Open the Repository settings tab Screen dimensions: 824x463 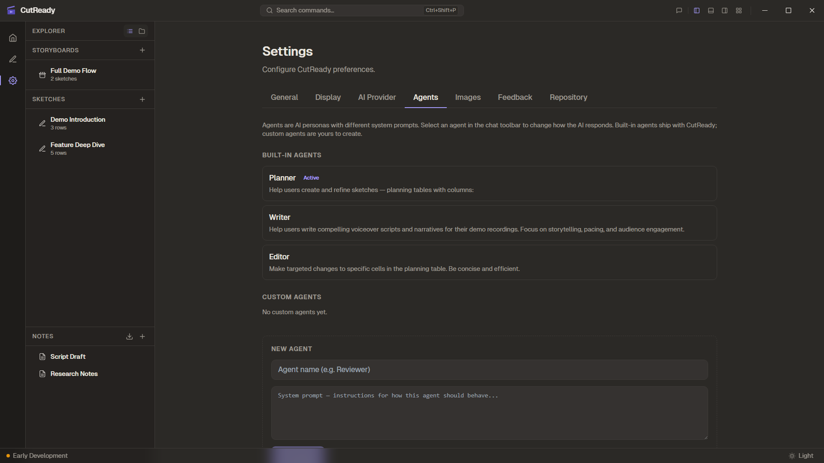[x=568, y=97]
